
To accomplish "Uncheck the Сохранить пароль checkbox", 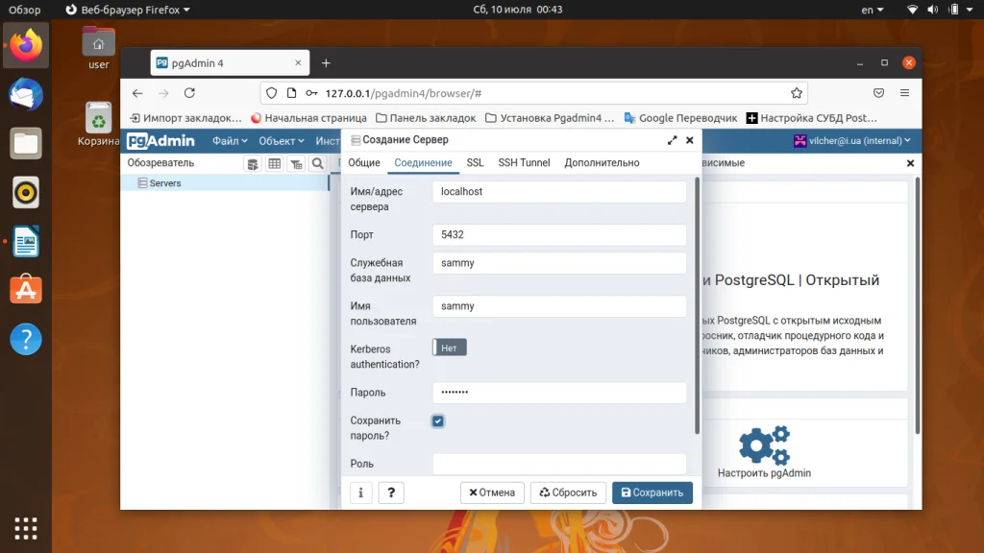I will pyautogui.click(x=438, y=421).
